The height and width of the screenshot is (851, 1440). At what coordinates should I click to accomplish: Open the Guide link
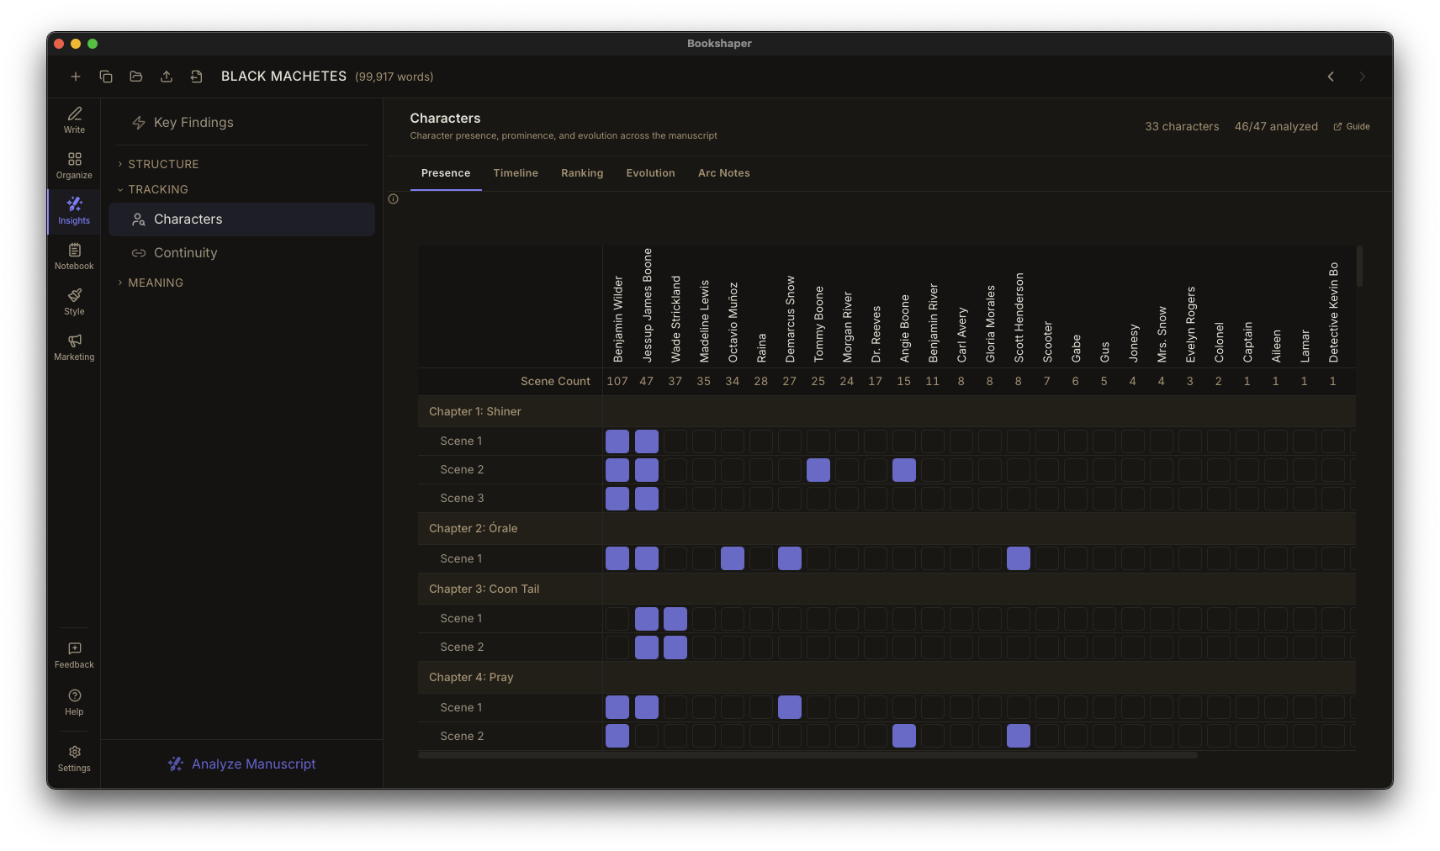click(x=1352, y=127)
